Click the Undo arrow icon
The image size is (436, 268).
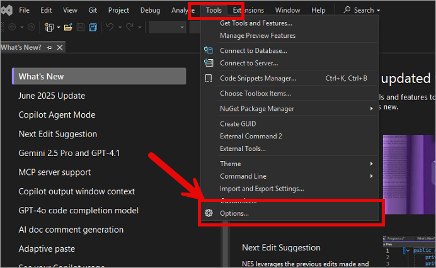[x=110, y=27]
